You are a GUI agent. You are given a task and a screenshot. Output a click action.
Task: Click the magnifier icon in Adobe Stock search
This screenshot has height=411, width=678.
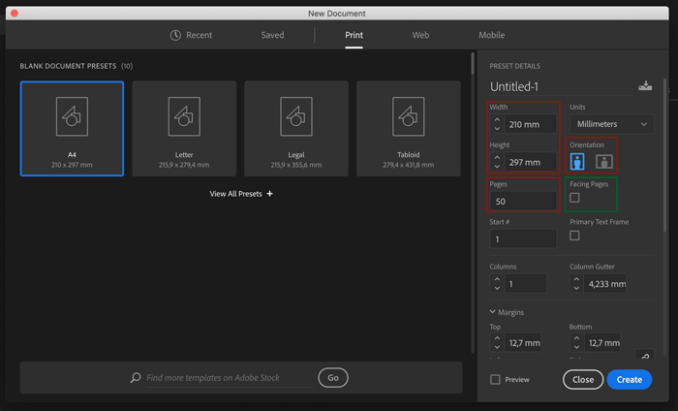coord(136,378)
